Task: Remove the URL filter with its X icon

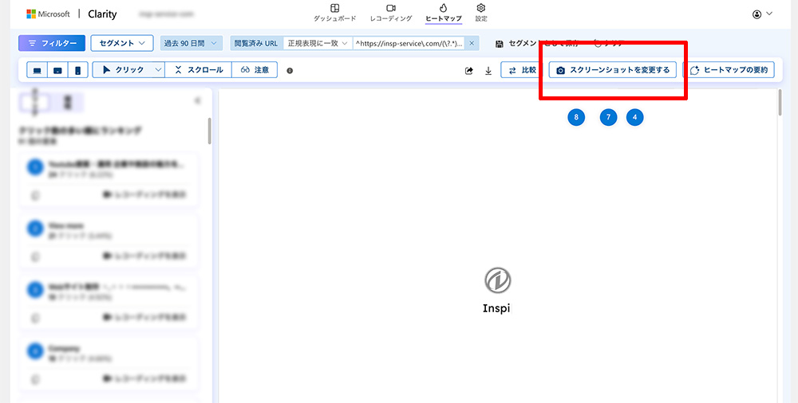Action: coord(472,43)
